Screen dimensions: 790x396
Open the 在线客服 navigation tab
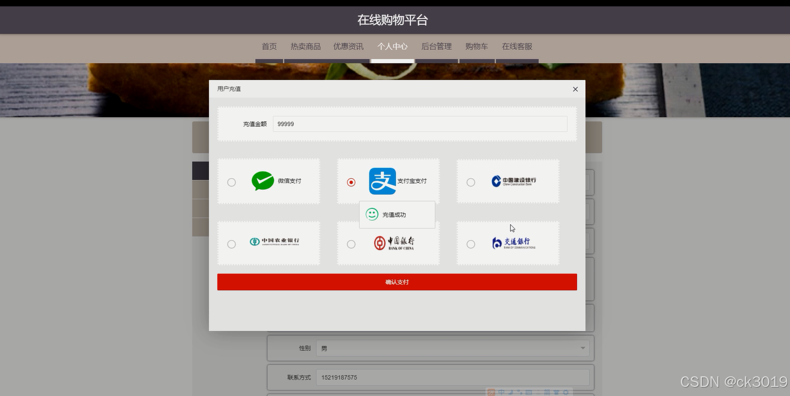pyautogui.click(x=517, y=47)
